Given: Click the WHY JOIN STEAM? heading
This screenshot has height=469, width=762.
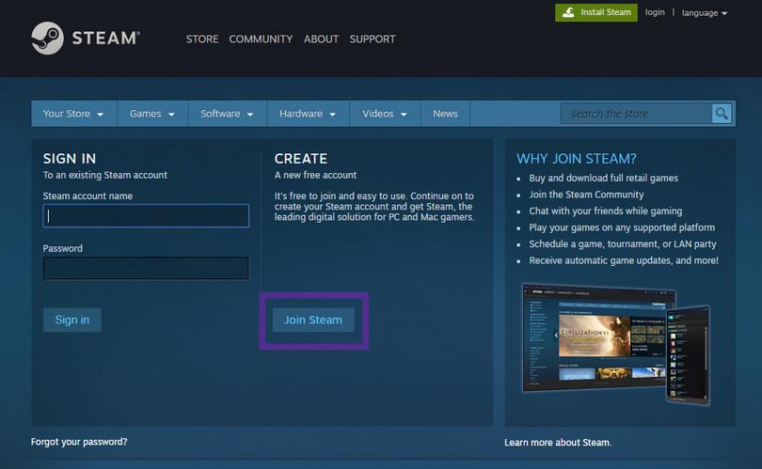Looking at the screenshot, I should (x=577, y=159).
